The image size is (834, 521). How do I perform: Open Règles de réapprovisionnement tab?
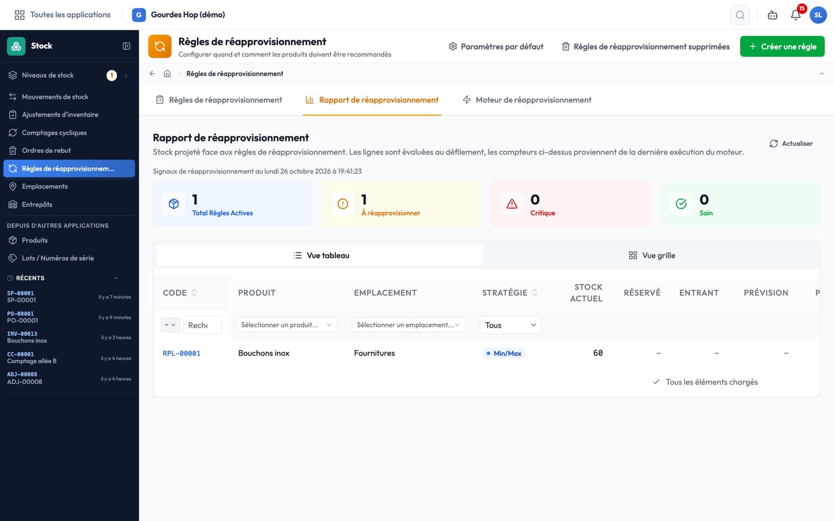pos(219,100)
